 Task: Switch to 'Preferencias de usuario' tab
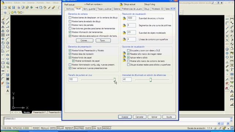pyautogui.click(x=132, y=9)
